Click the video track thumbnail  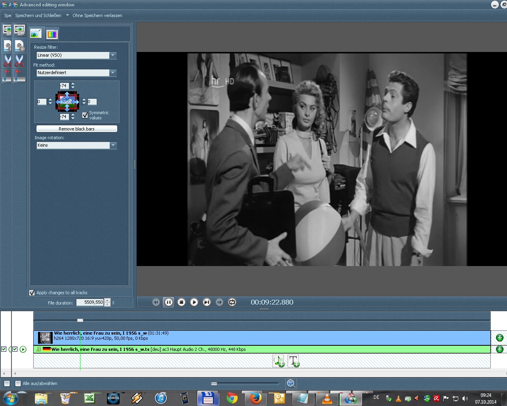coord(45,338)
